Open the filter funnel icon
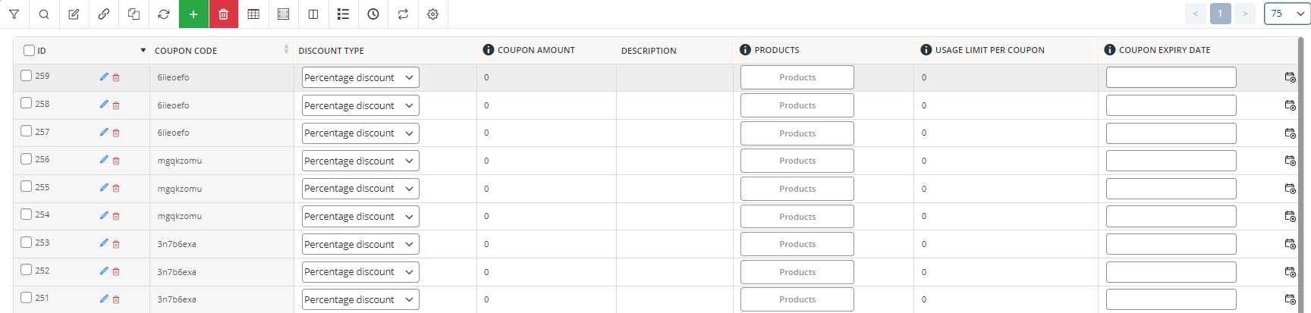This screenshot has width=1311, height=313. 14,14
